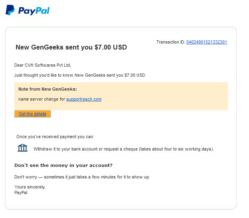This screenshot has width=249, height=218.
Task: Click the 'Once you've received payment' line
Action: [x=55, y=137]
